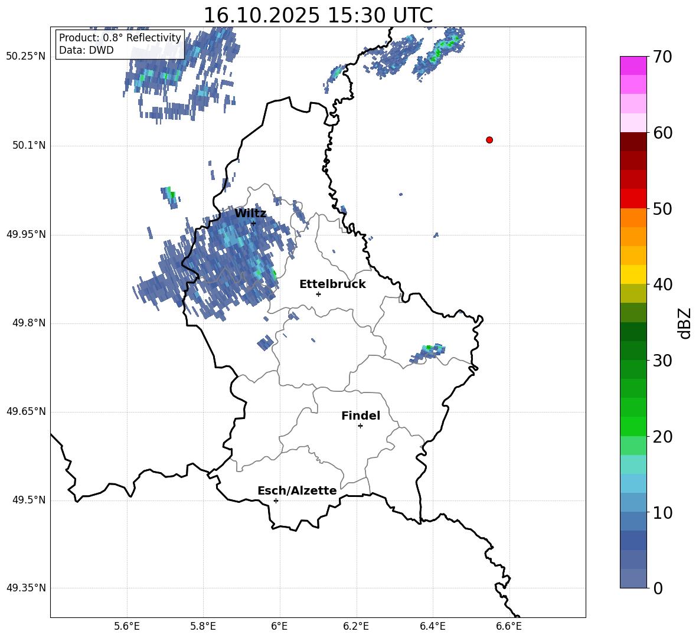Click the 49.5°N latitude label

(x=30, y=500)
